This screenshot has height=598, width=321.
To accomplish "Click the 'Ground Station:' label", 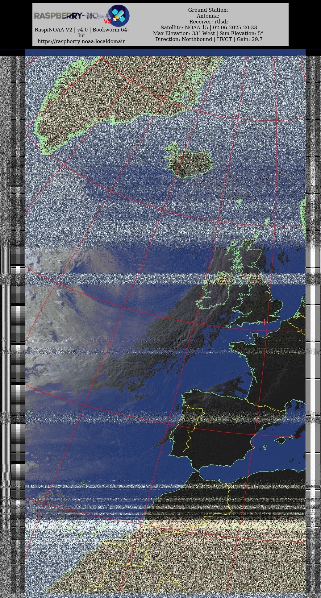I will pos(208,10).
